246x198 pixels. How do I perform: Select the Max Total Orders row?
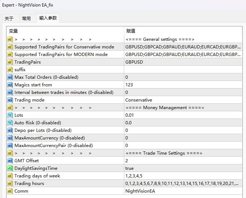(46, 77)
